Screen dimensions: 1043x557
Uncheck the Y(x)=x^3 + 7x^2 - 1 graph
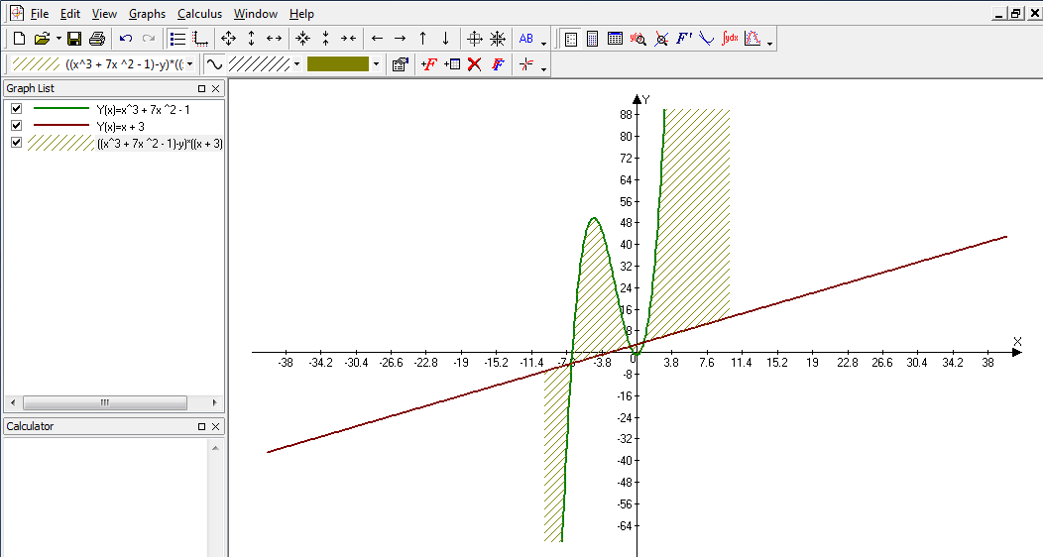17,108
